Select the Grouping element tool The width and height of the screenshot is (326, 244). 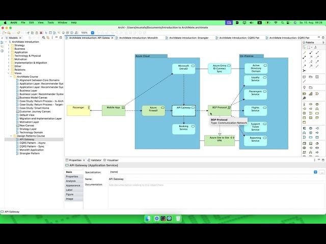tap(311, 87)
